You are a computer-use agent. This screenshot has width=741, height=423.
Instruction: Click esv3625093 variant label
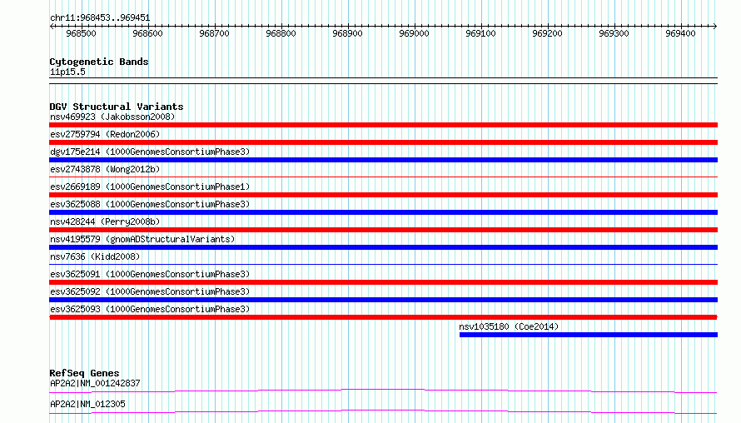pos(150,309)
